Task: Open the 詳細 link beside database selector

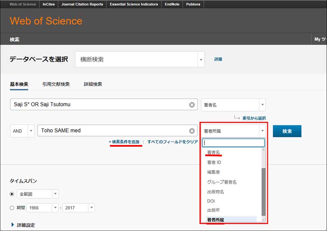Action: click(218, 59)
